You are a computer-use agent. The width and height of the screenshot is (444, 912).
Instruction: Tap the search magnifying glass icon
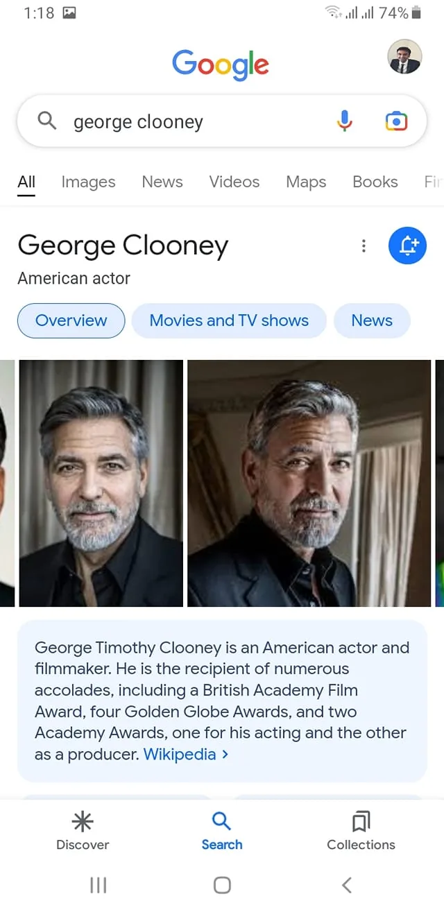pyautogui.click(x=46, y=121)
